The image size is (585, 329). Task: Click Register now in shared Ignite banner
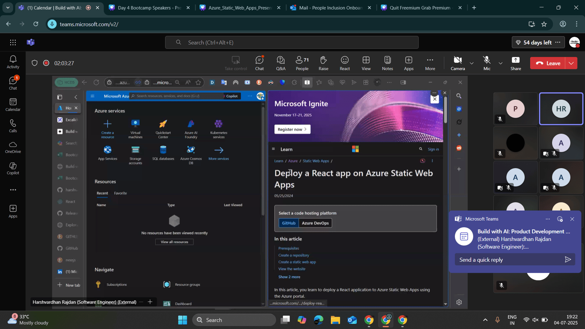(x=292, y=129)
